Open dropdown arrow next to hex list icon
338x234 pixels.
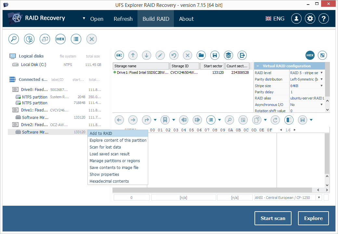[x=219, y=120]
